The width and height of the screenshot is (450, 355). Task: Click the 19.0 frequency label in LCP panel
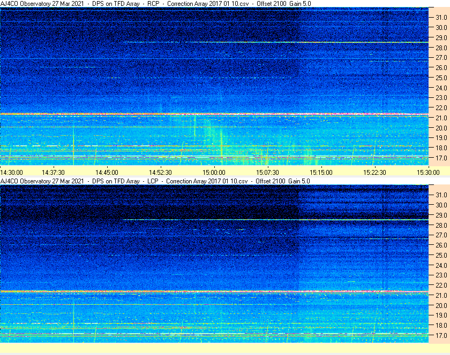(x=441, y=315)
